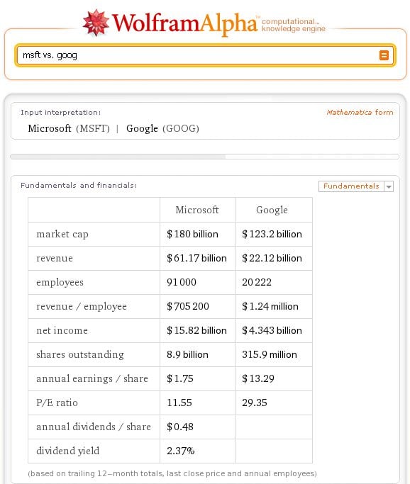The image size is (410, 484).
Task: Click Microsoft net income '$15.82 billion'
Action: 196,330
